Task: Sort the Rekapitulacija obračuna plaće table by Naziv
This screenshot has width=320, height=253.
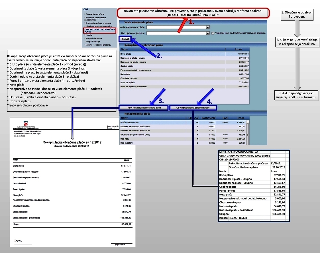Action: [173, 49]
